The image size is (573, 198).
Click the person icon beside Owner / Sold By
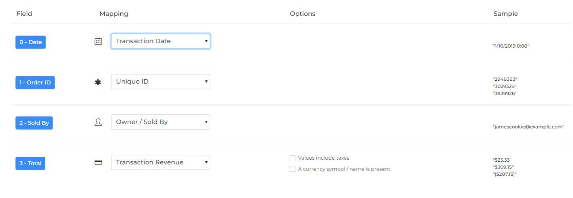pos(98,122)
